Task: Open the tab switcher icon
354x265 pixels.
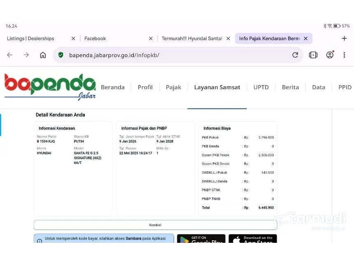Action: point(313,55)
